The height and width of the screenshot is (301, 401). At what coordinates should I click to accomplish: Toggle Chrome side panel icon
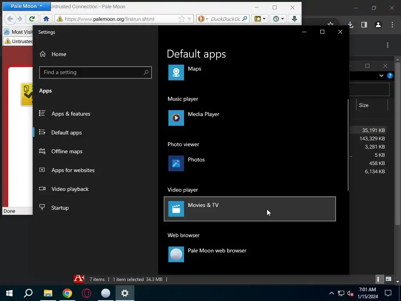tap(364, 25)
